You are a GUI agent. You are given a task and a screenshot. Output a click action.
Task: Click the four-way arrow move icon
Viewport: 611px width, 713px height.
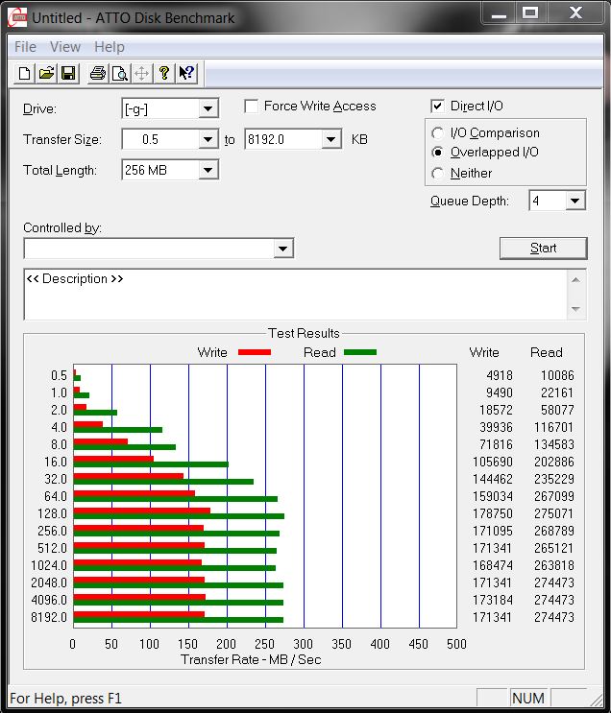pyautogui.click(x=141, y=74)
